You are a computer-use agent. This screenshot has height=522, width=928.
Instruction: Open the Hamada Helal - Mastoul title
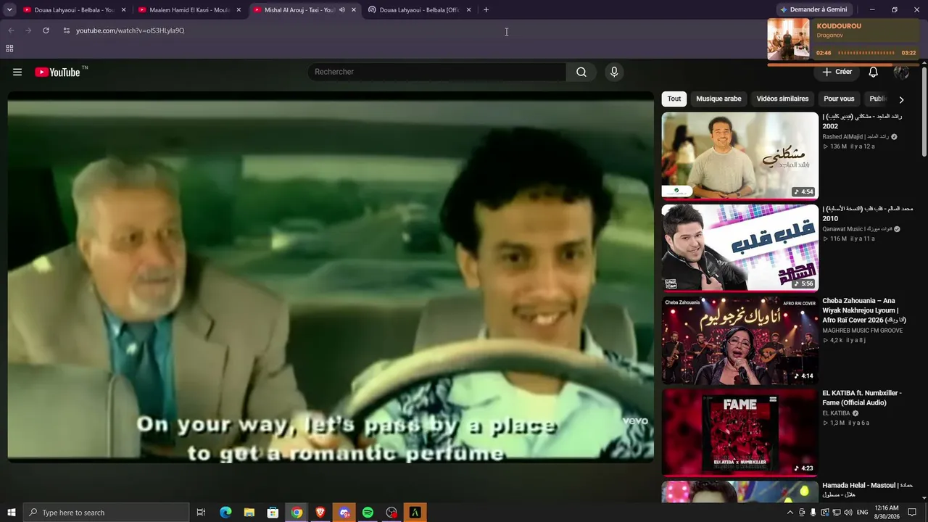coord(867,490)
